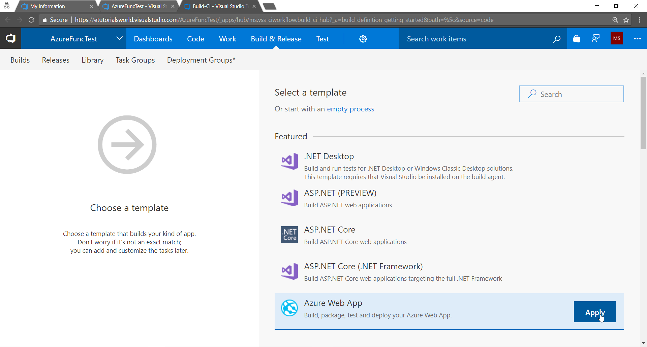Expand the AzureFuncTest project dropdown
Viewport: 647px width, 347px height.
[119, 38]
